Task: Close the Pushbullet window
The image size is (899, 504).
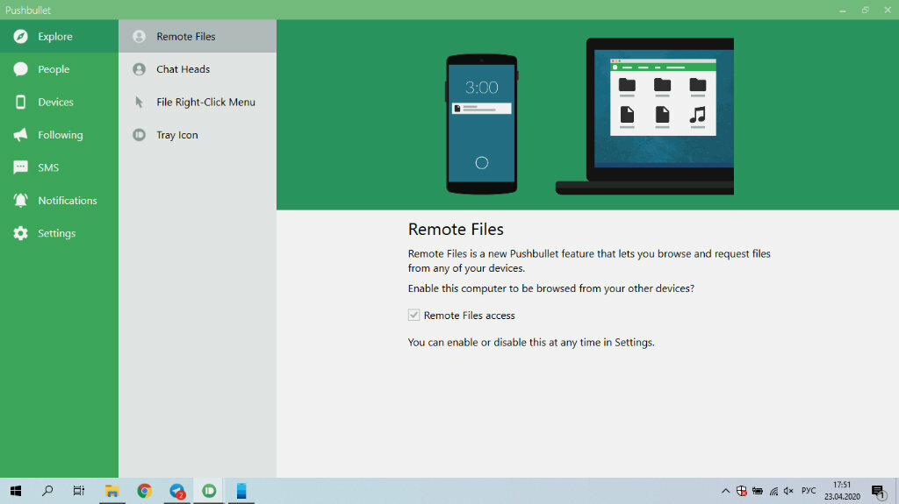Action: (x=888, y=10)
